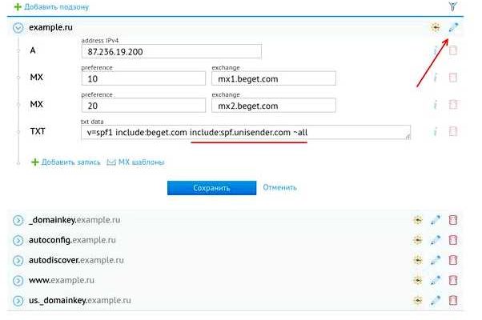Image resolution: width=482 pixels, height=320 pixels.
Task: Click the resize handle of txt data field
Action: tap(408, 137)
